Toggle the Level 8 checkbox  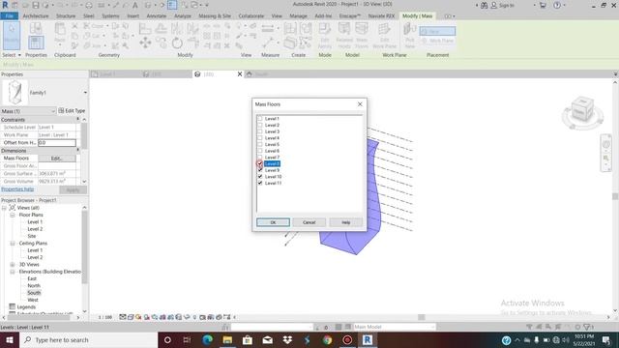(260, 163)
